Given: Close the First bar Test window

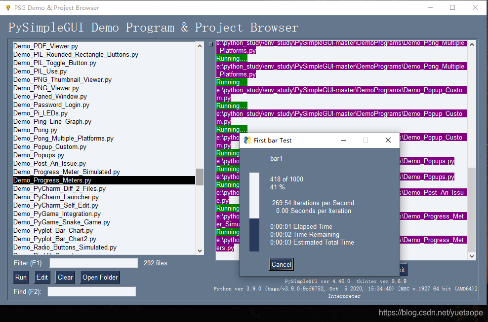Looking at the screenshot, I should tap(388, 140).
